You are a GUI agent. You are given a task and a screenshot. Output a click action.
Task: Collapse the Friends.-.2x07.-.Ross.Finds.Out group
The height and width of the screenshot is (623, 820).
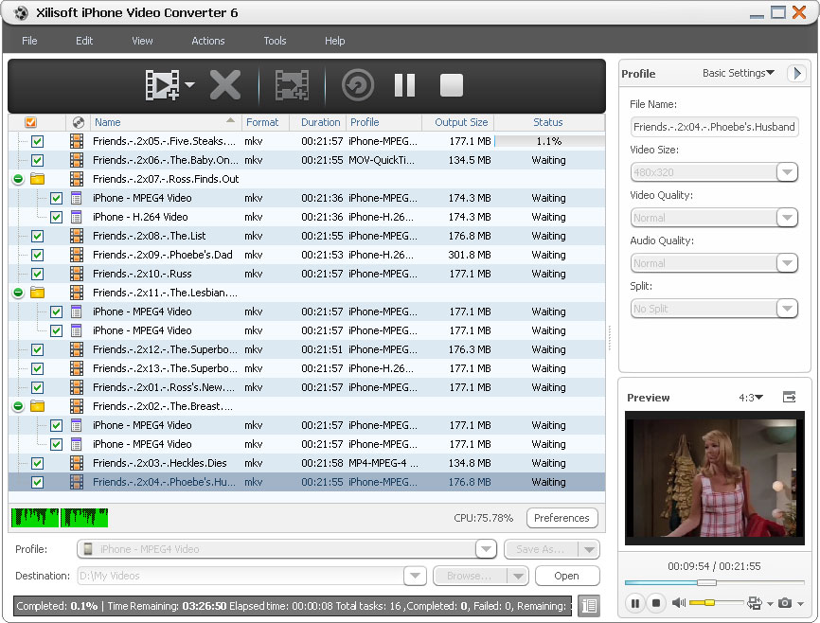[17, 179]
